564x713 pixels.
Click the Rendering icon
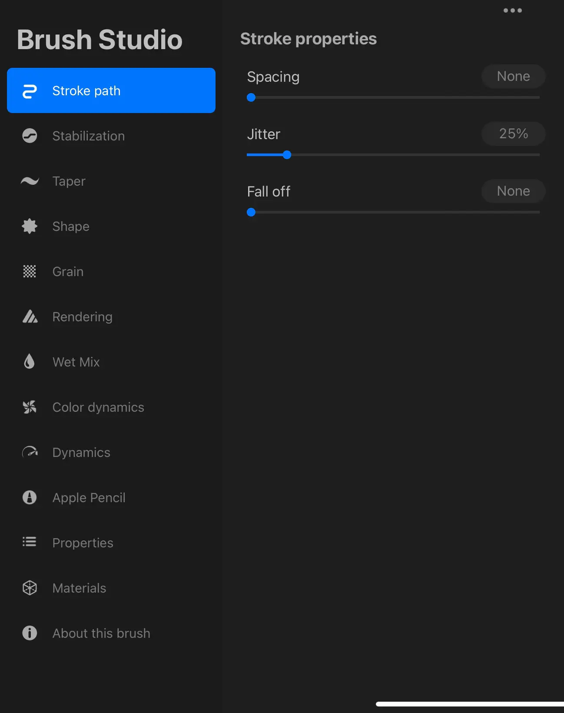tap(30, 317)
